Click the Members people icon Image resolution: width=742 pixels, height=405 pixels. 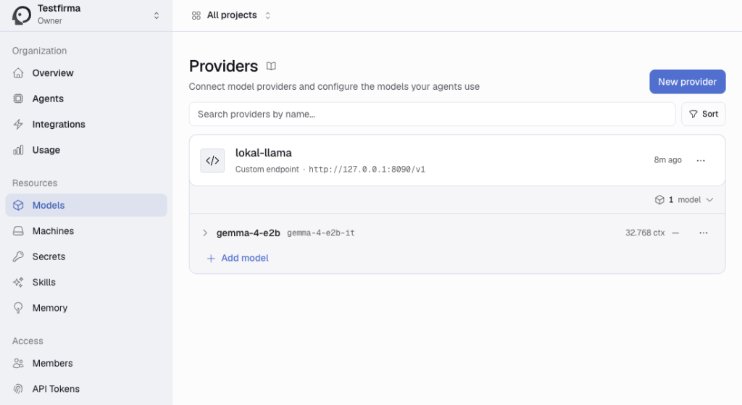click(x=18, y=363)
